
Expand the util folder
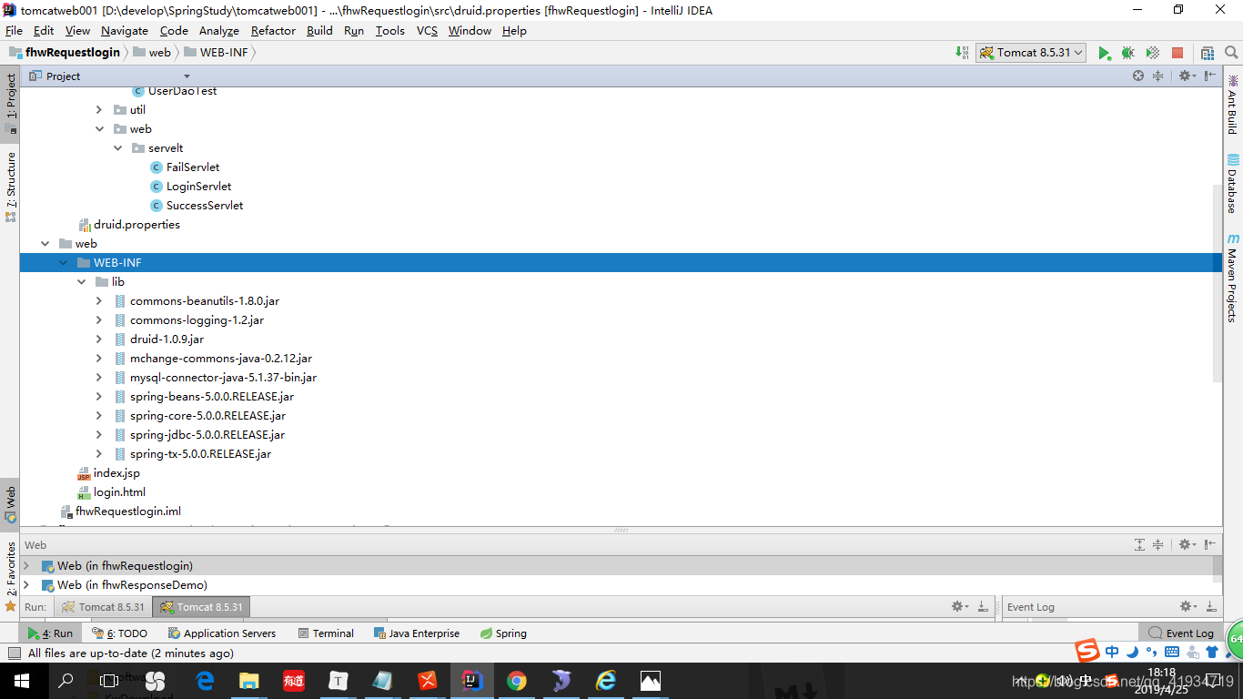[99, 110]
